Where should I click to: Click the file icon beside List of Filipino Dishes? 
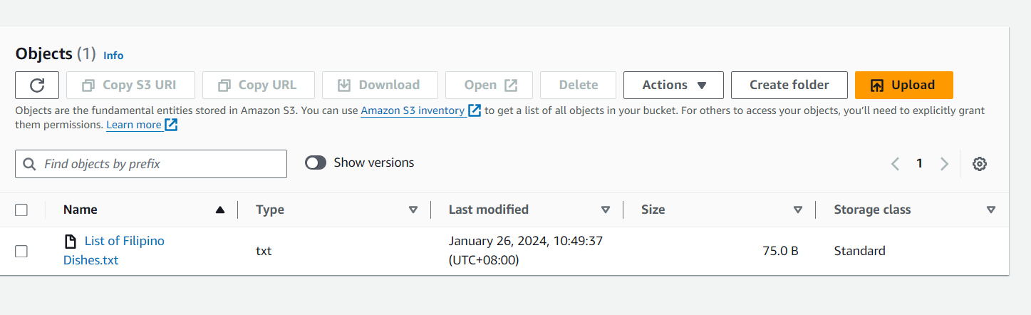(x=70, y=242)
